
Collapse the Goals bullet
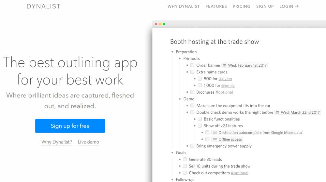click(x=172, y=153)
